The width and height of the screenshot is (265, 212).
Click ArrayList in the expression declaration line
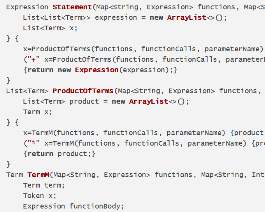pyautogui.click(x=186, y=17)
